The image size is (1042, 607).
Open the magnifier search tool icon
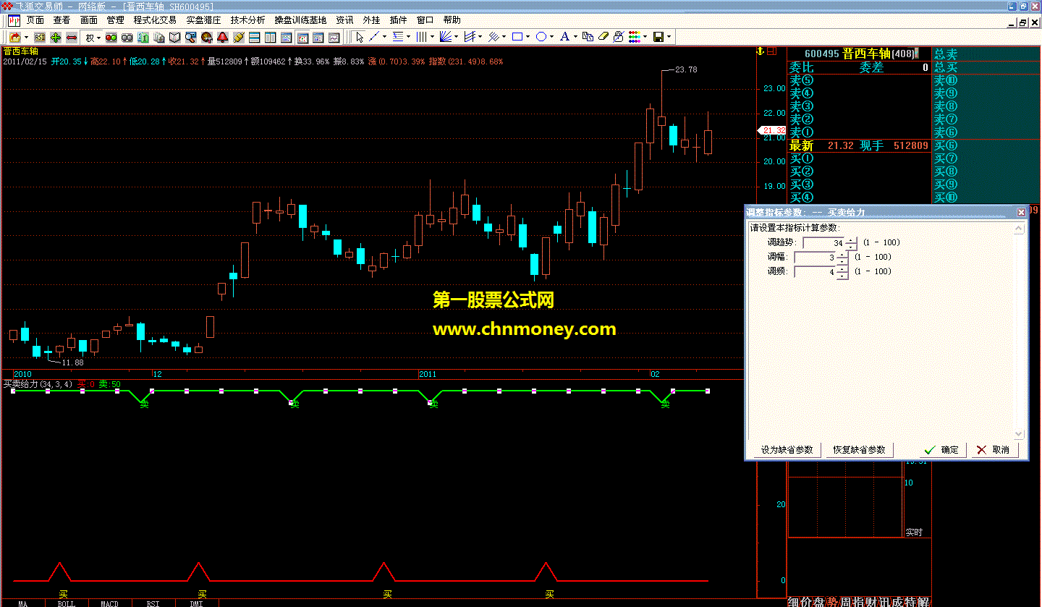pyautogui.click(x=190, y=37)
